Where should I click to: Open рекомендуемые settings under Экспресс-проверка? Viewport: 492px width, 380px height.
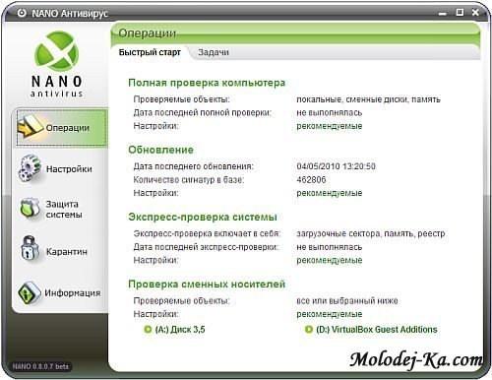pos(330,260)
